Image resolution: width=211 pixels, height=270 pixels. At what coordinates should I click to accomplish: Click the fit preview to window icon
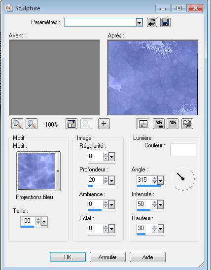tap(71, 124)
